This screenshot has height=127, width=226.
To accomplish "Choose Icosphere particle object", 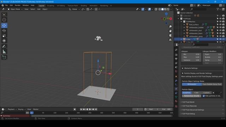I will click(x=187, y=93).
